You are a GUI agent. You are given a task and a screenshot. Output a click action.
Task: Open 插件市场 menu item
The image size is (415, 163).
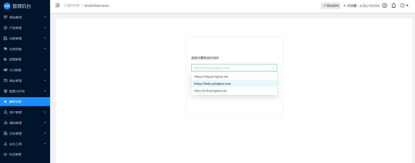pos(25,102)
